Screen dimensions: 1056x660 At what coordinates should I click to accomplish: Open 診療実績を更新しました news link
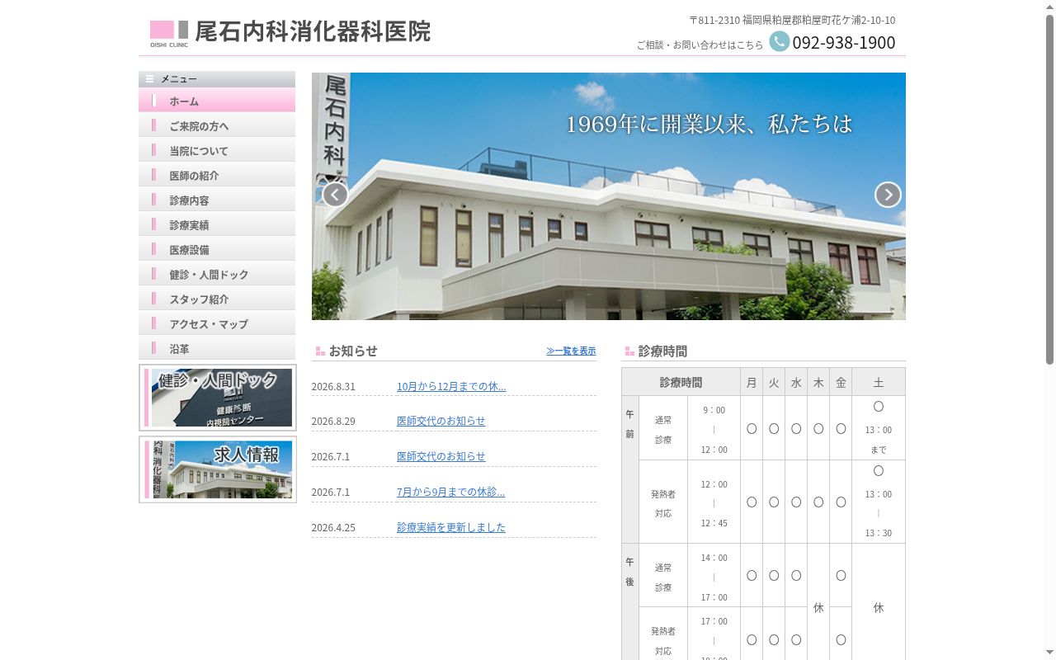pos(450,527)
